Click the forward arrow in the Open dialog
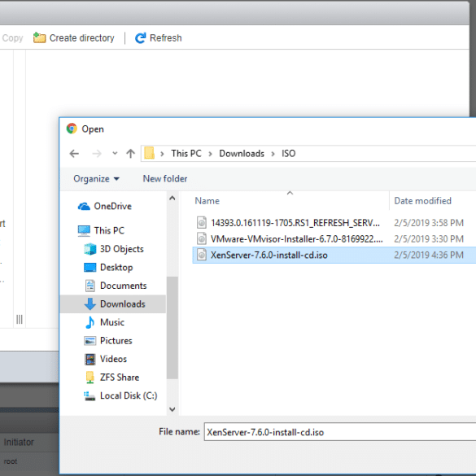The height and width of the screenshot is (476, 476). [97, 154]
